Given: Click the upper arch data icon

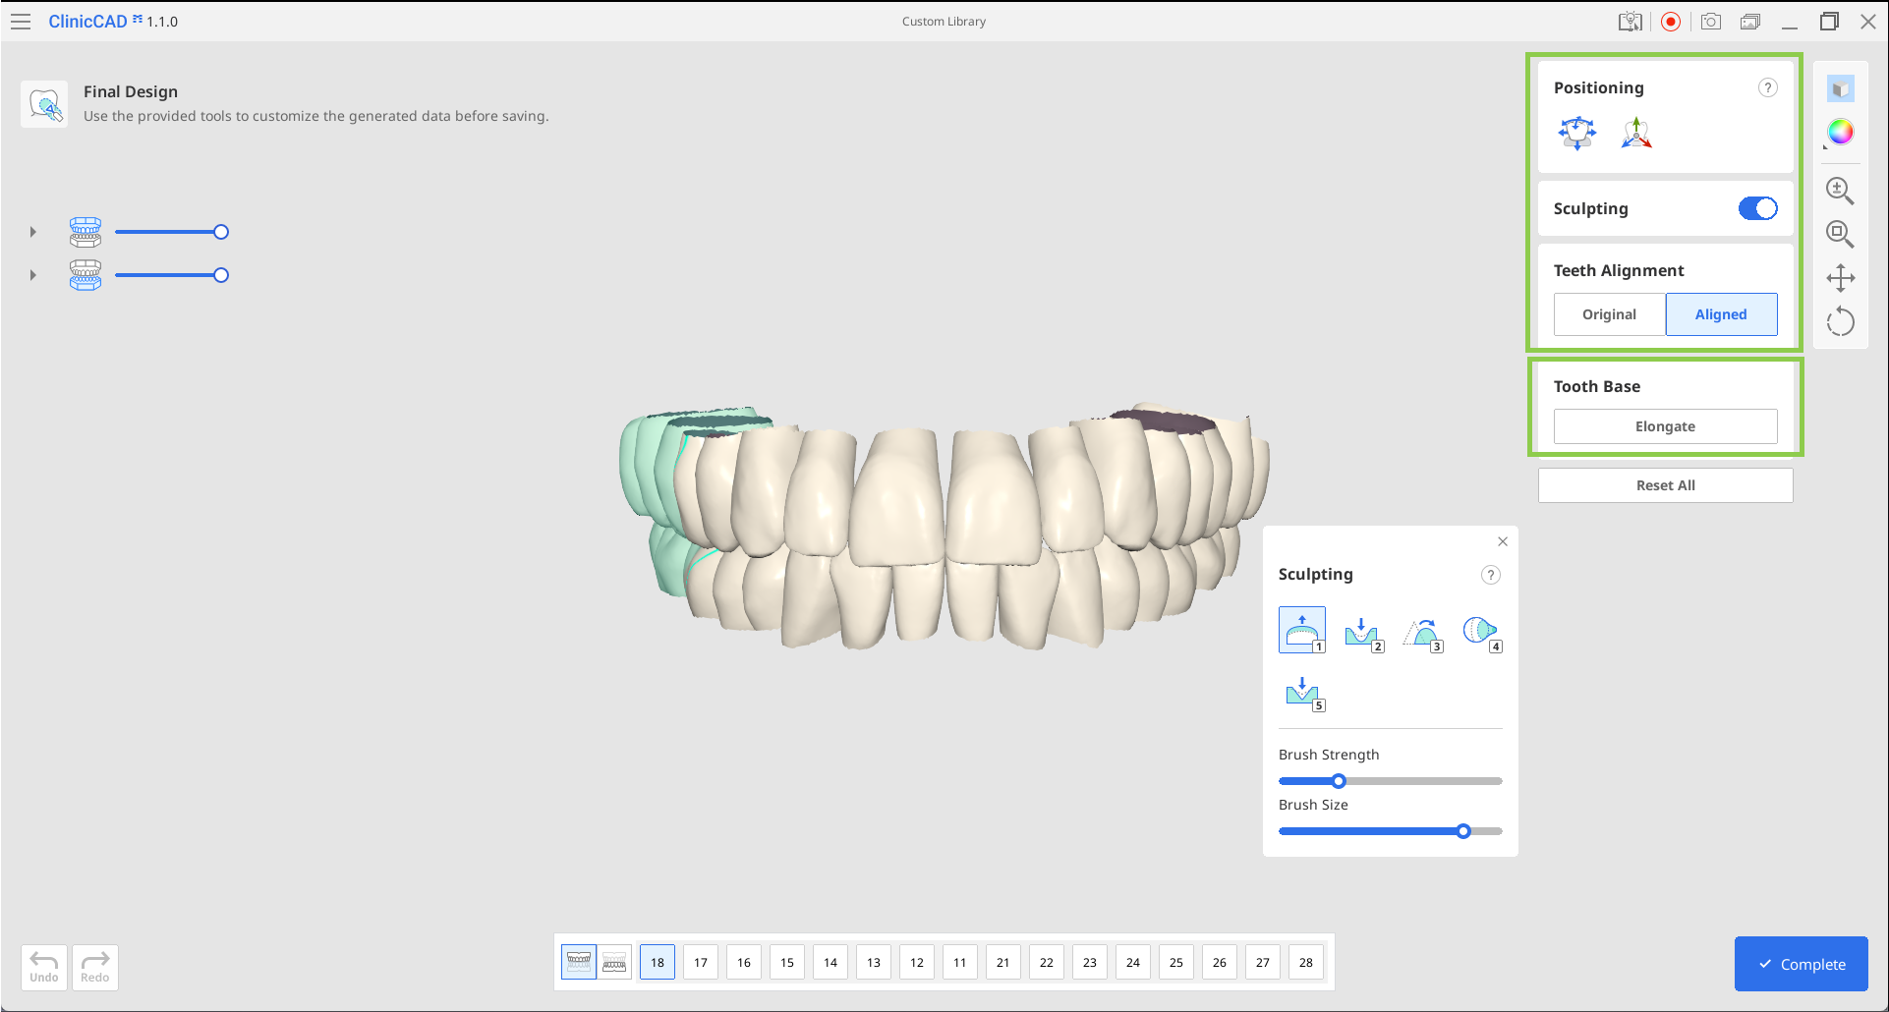Looking at the screenshot, I should pyautogui.click(x=86, y=232).
